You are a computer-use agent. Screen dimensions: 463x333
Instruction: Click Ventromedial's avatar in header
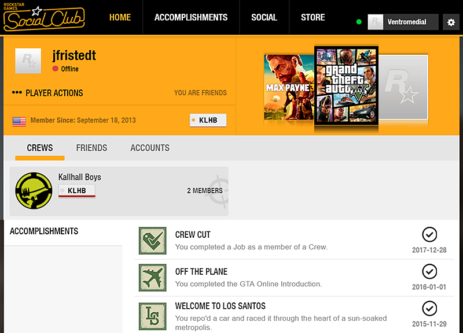pos(375,22)
